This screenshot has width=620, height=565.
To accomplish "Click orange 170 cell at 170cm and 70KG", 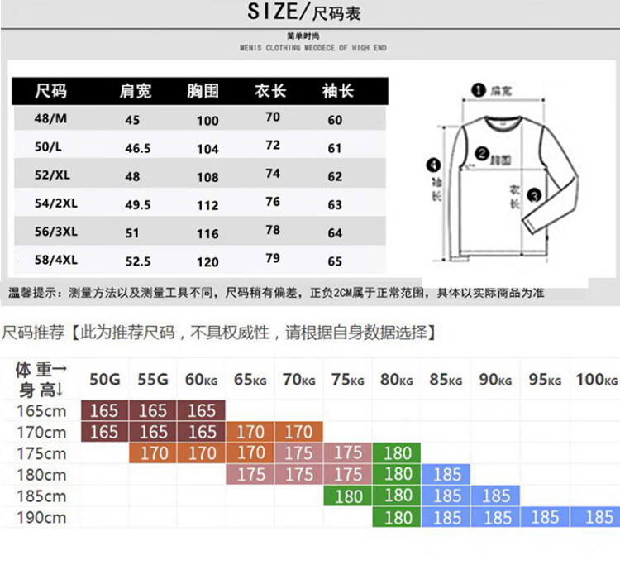I will tap(298, 432).
